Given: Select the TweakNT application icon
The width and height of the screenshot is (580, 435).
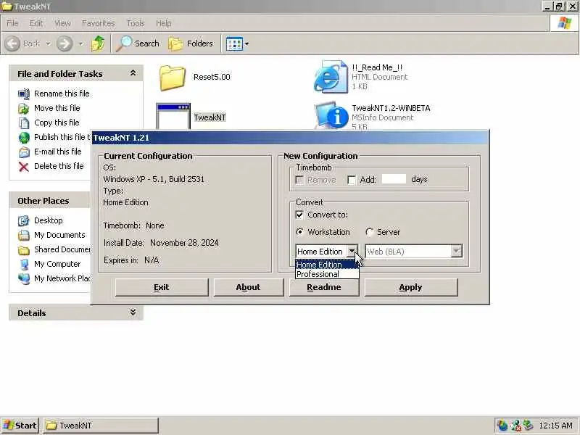Looking at the screenshot, I should pos(173,116).
